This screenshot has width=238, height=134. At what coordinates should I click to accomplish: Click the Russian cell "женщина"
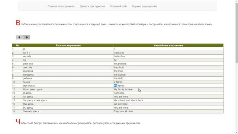(68, 75)
